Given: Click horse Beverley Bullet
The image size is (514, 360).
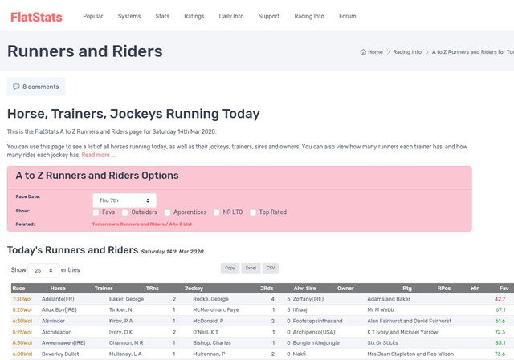Looking at the screenshot, I should pyautogui.click(x=60, y=354).
